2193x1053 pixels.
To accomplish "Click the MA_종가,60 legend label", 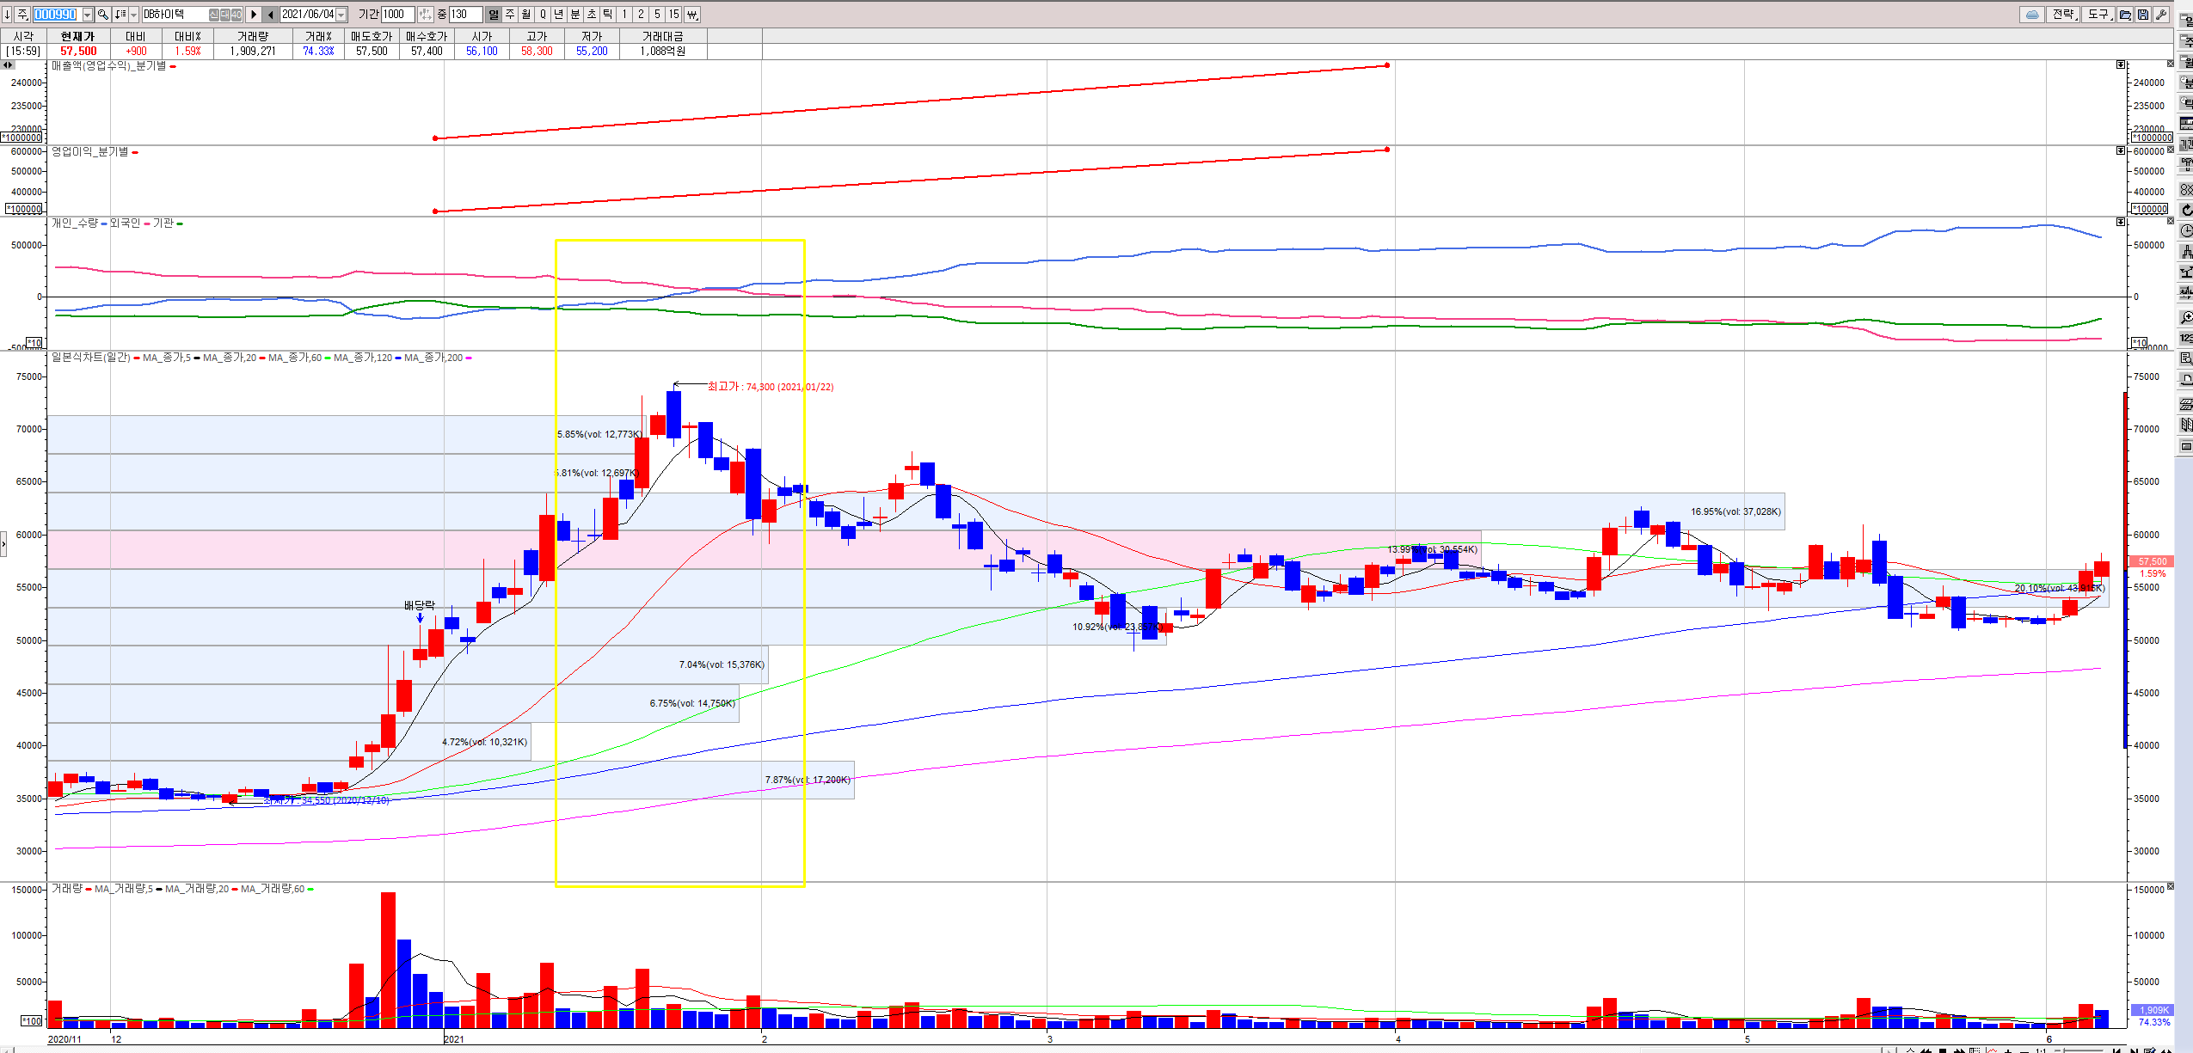I will 295,358.
